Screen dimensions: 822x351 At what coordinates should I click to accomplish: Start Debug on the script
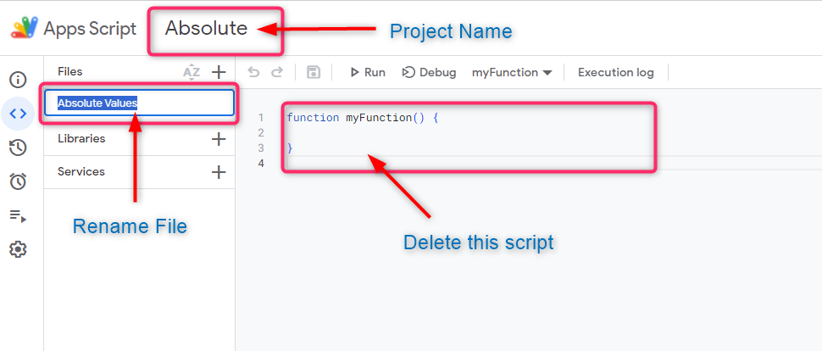point(429,73)
